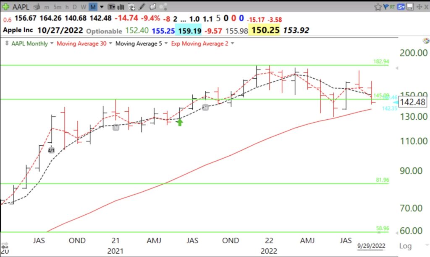Switch to 5m timeframe

57,7
